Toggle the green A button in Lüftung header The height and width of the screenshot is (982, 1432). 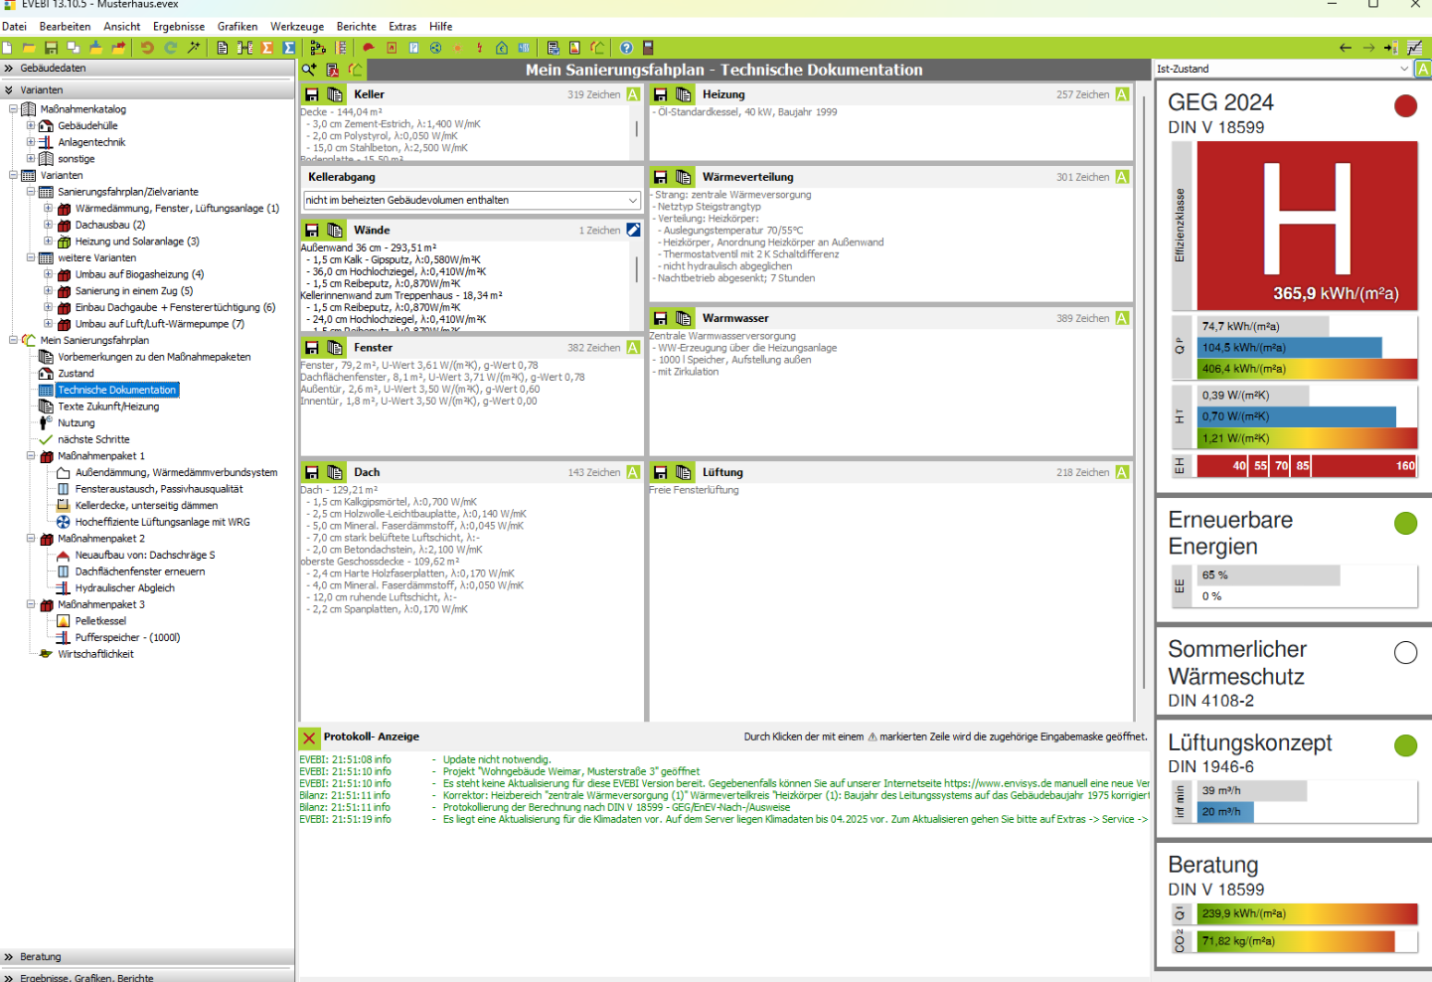point(1122,472)
